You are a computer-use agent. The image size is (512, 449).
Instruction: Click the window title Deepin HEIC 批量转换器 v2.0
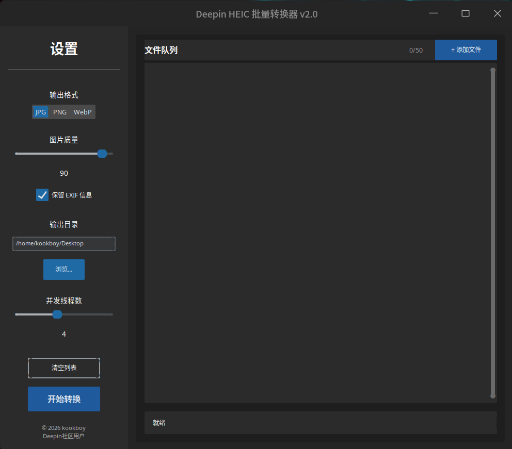click(257, 14)
